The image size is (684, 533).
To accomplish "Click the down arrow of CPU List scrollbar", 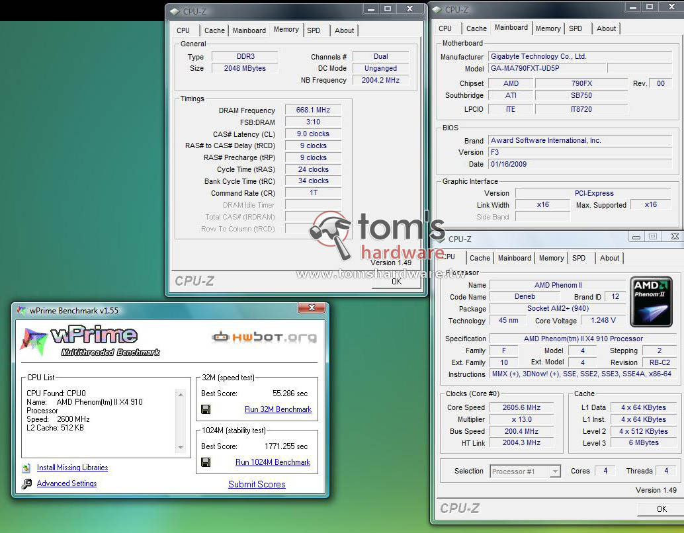I will (181, 448).
